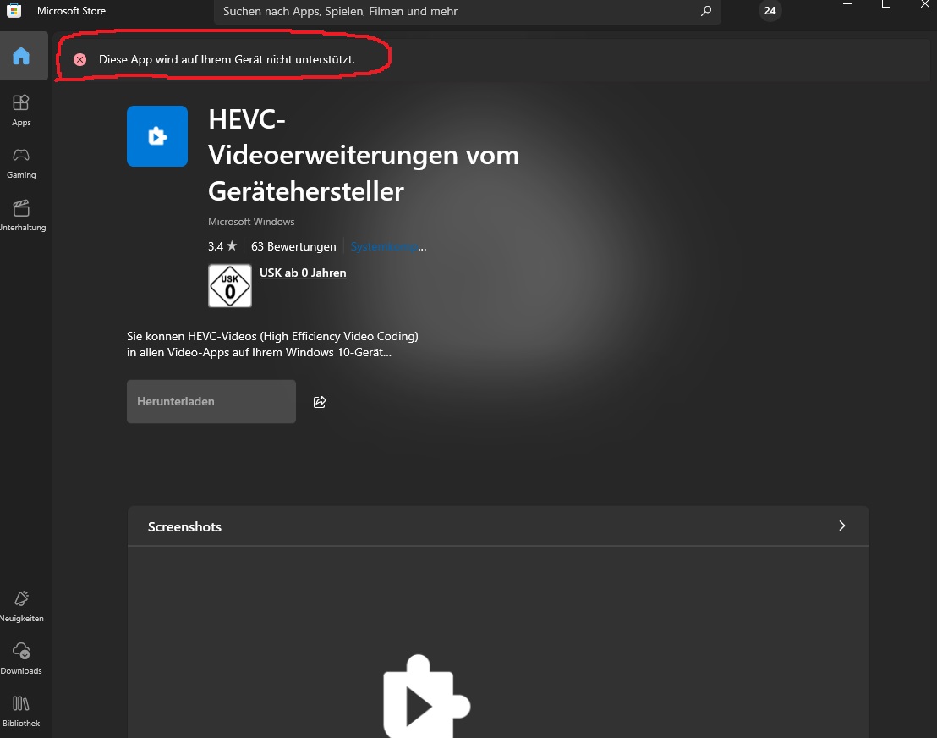Click the Screenshots header
The image size is (937, 738).
(184, 527)
